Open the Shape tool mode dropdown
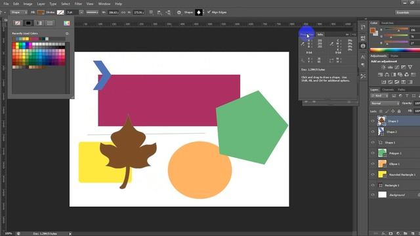Image resolution: width=420 pixels, height=236 pixels. (x=19, y=12)
